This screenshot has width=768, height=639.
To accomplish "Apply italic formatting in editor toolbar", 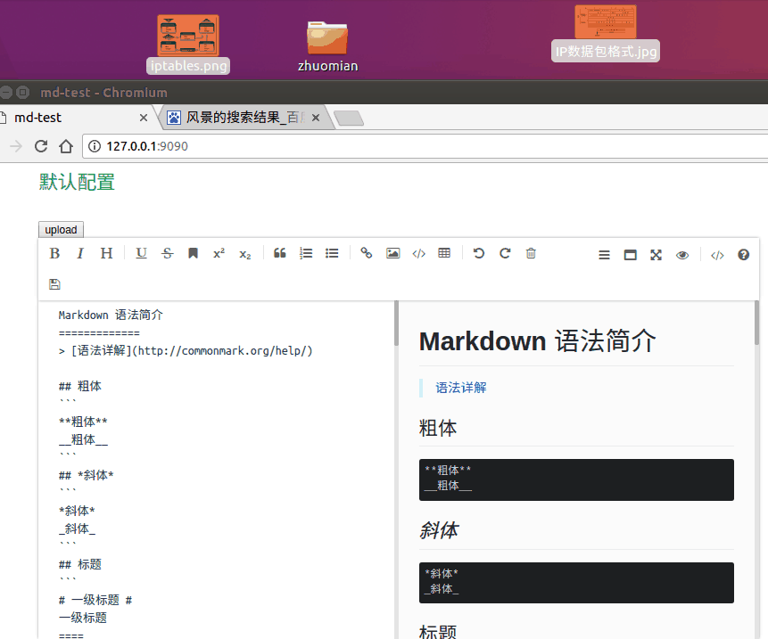I will tap(80, 253).
